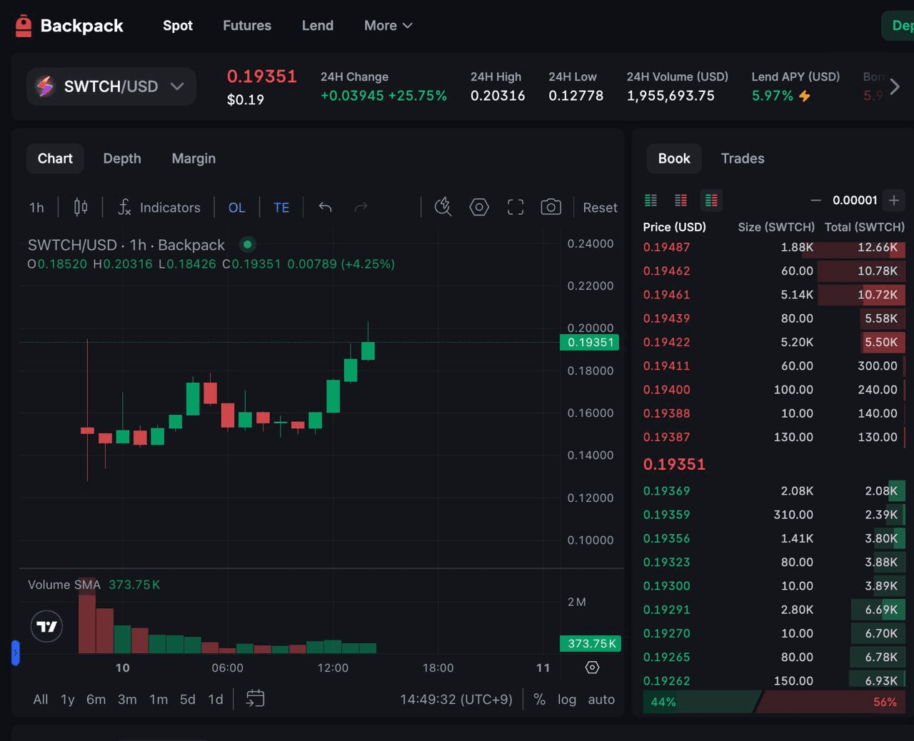The height and width of the screenshot is (741, 914).
Task: Switch to the Depth tab
Action: pos(122,158)
